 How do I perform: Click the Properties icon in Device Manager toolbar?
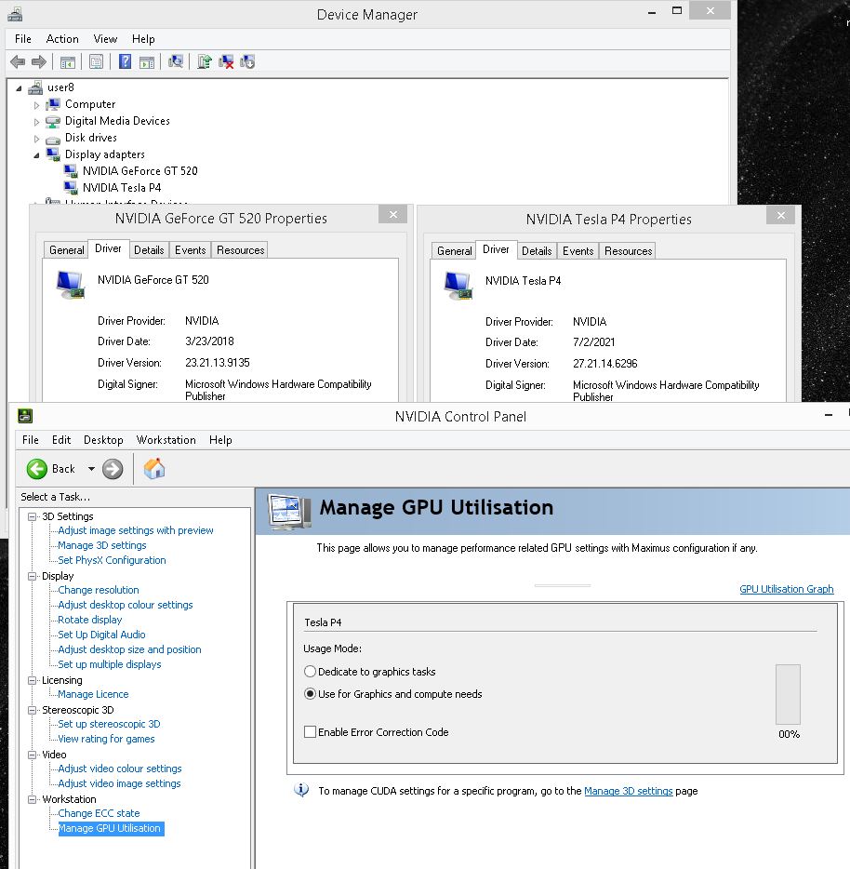(x=96, y=62)
